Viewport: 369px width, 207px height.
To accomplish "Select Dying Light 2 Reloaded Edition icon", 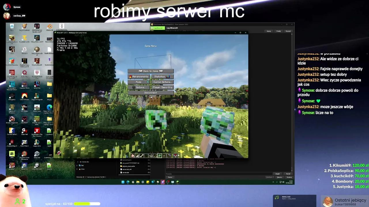I will point(12,86).
